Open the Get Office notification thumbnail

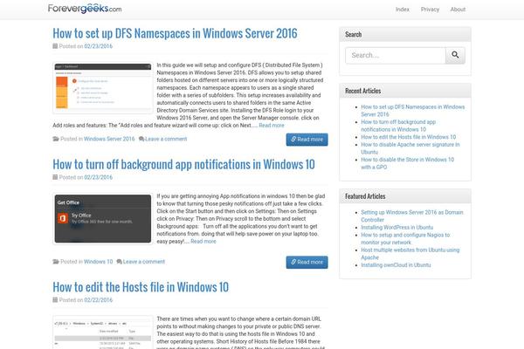(103, 219)
